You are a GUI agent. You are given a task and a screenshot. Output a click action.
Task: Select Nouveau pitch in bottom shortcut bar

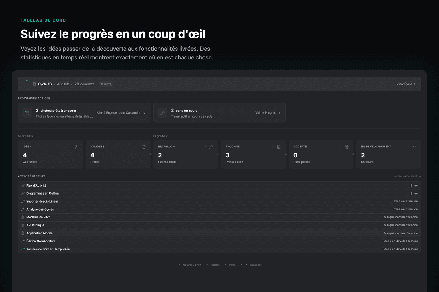click(192, 265)
